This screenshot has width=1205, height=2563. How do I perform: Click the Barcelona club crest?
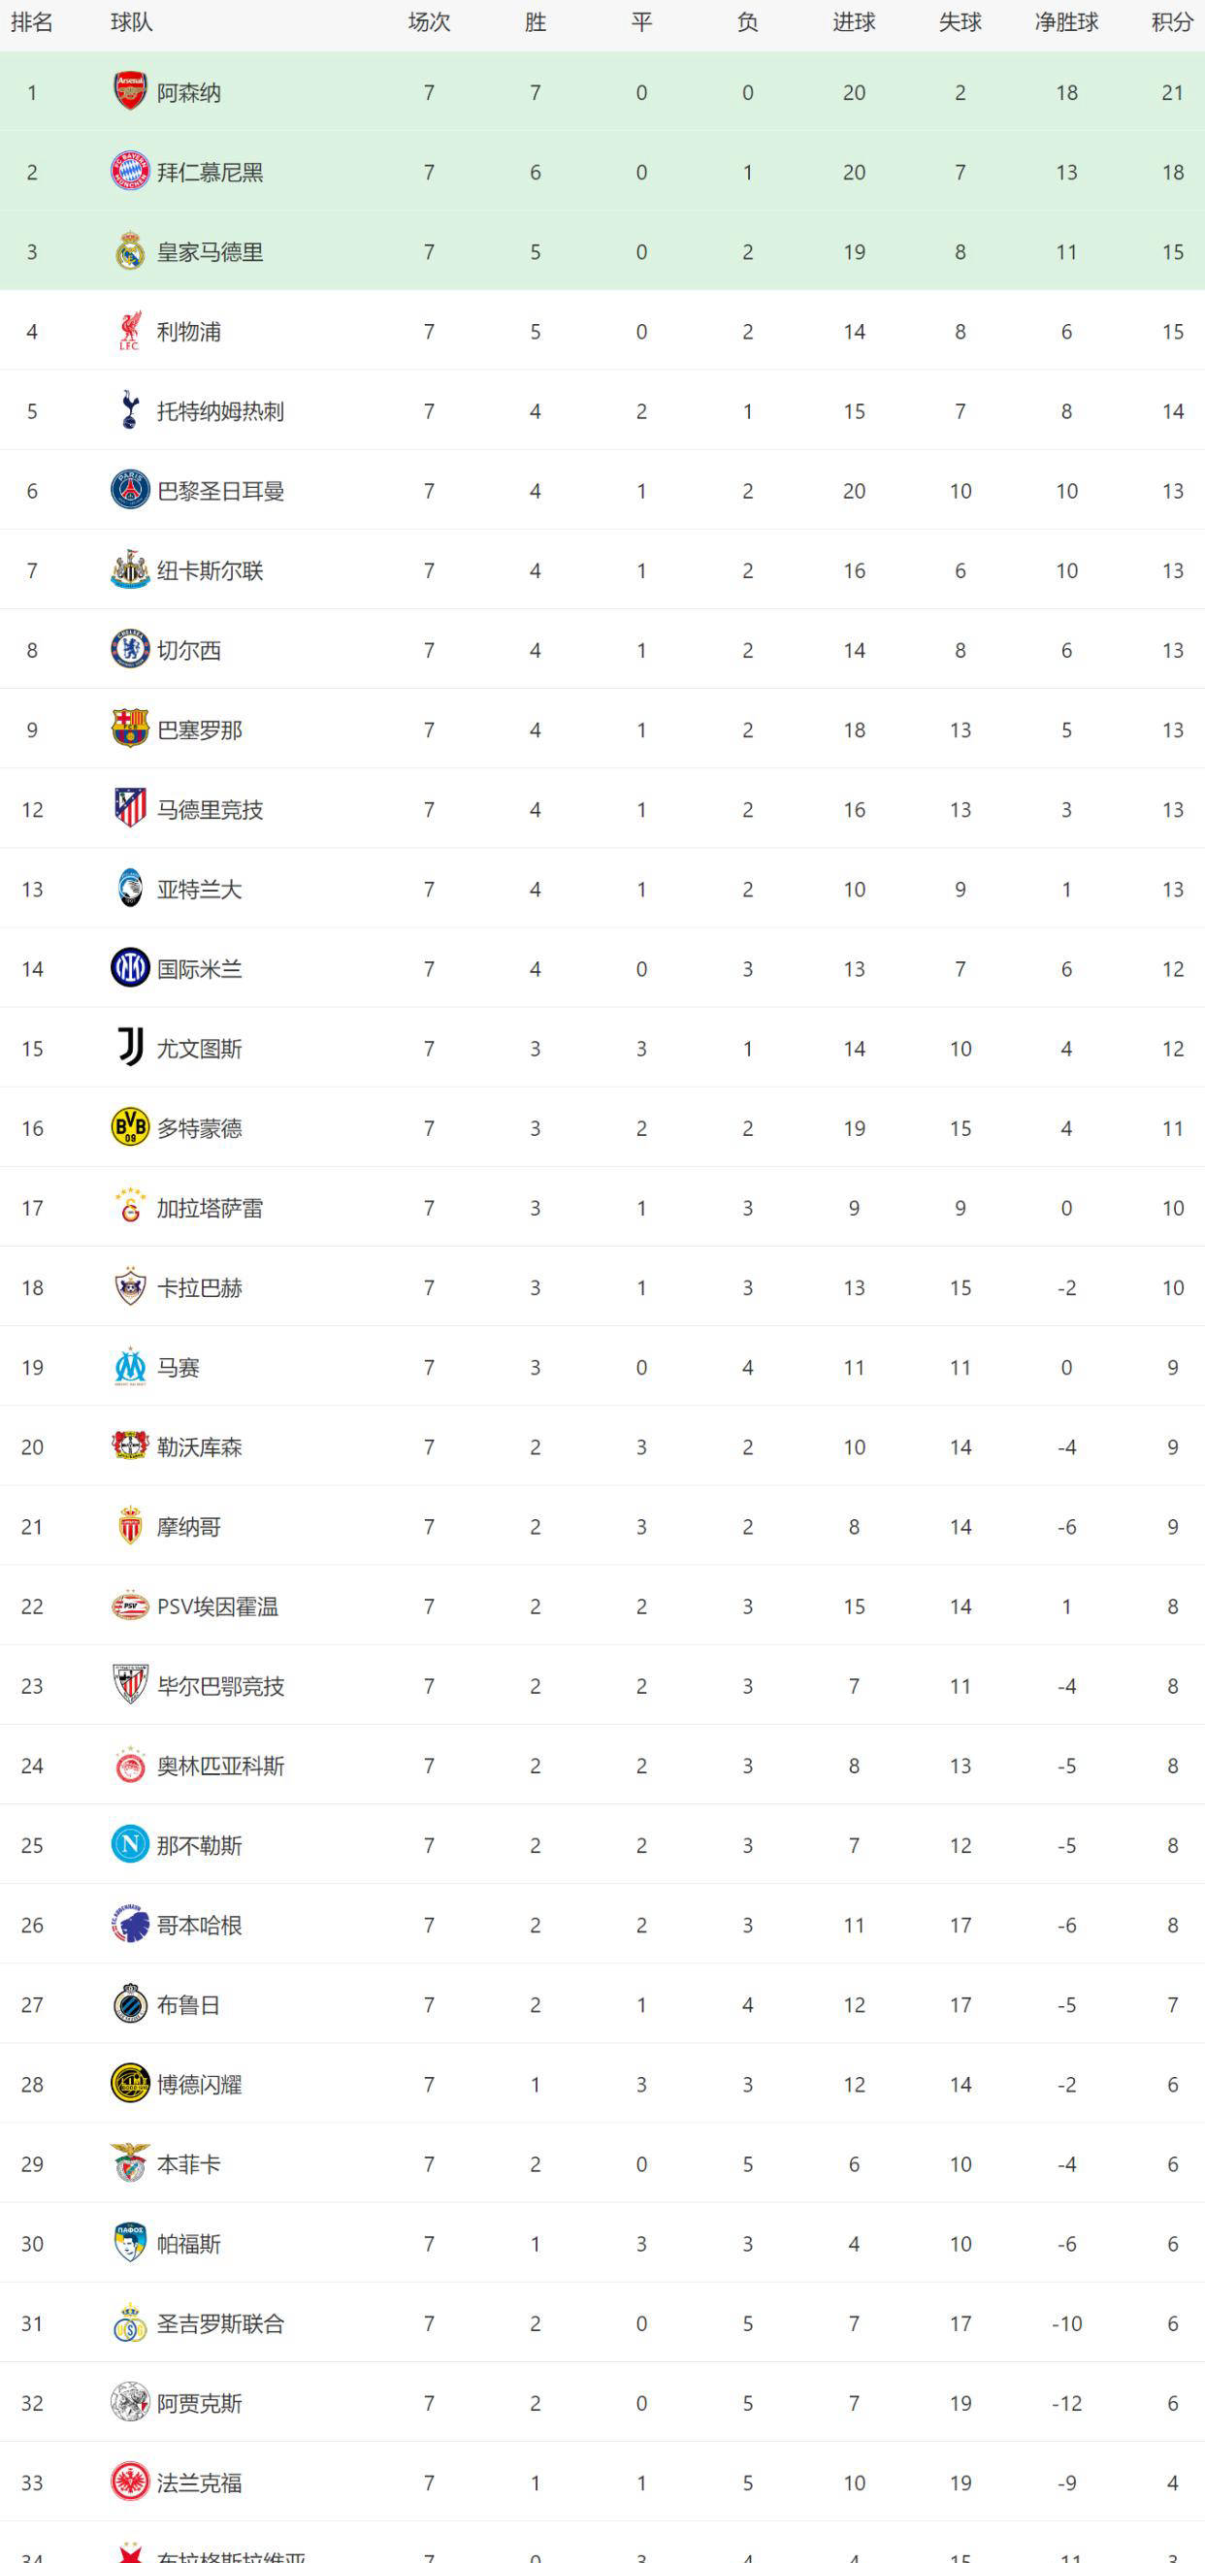[x=129, y=730]
